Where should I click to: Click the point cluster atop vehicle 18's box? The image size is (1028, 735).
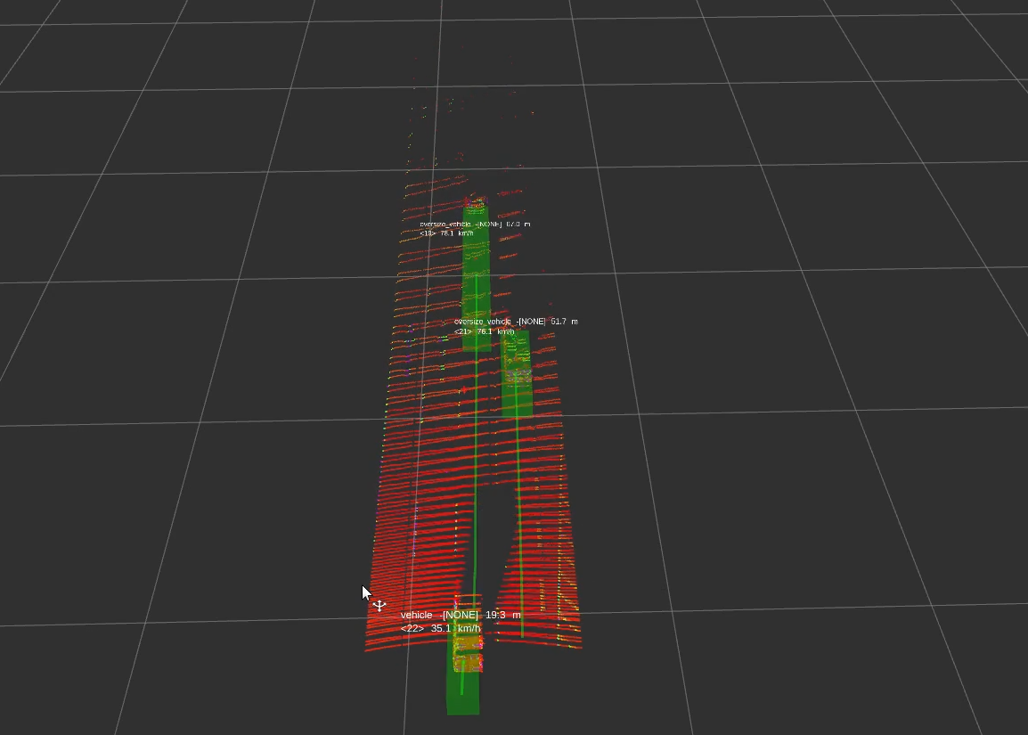coord(477,202)
